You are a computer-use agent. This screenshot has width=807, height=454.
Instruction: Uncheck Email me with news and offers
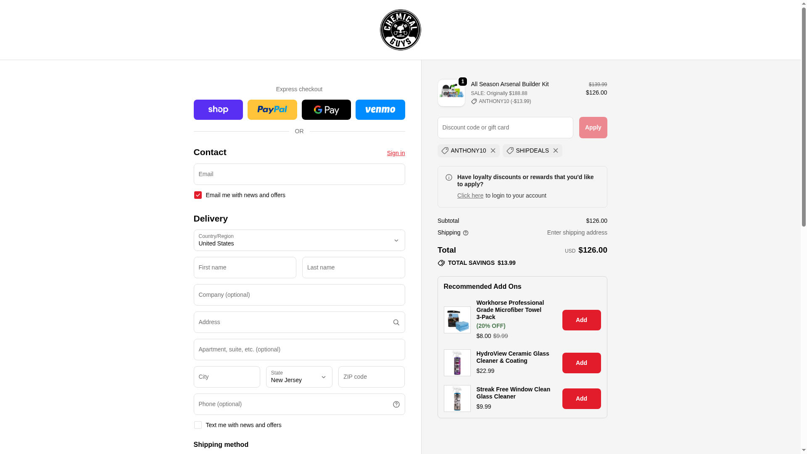198,195
